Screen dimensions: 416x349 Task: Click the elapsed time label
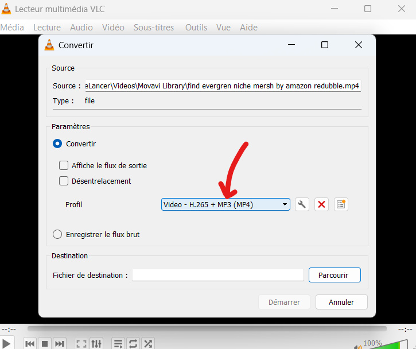[9, 329]
